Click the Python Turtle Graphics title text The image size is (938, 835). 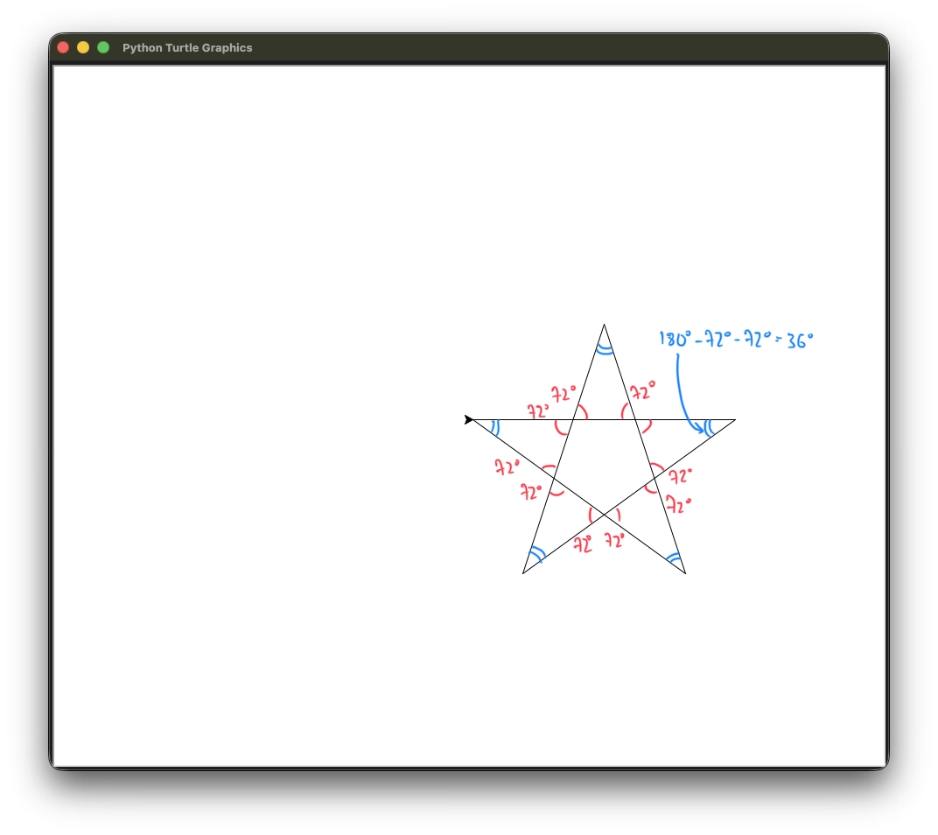pos(187,48)
